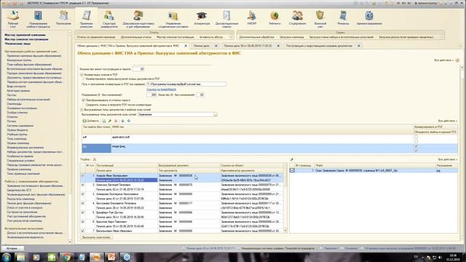
Task: Open the Выгружаемые типы документов selector button
Action: tap(216, 114)
